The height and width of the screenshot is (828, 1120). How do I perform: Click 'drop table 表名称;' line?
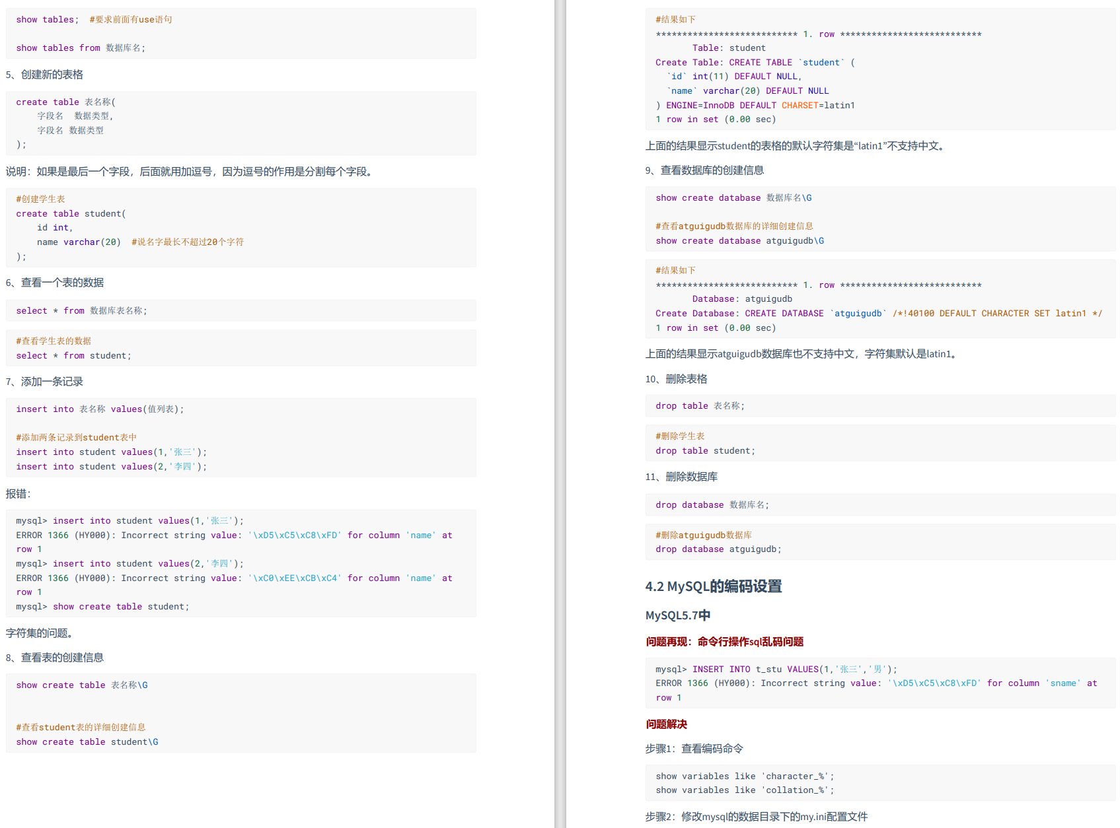700,406
